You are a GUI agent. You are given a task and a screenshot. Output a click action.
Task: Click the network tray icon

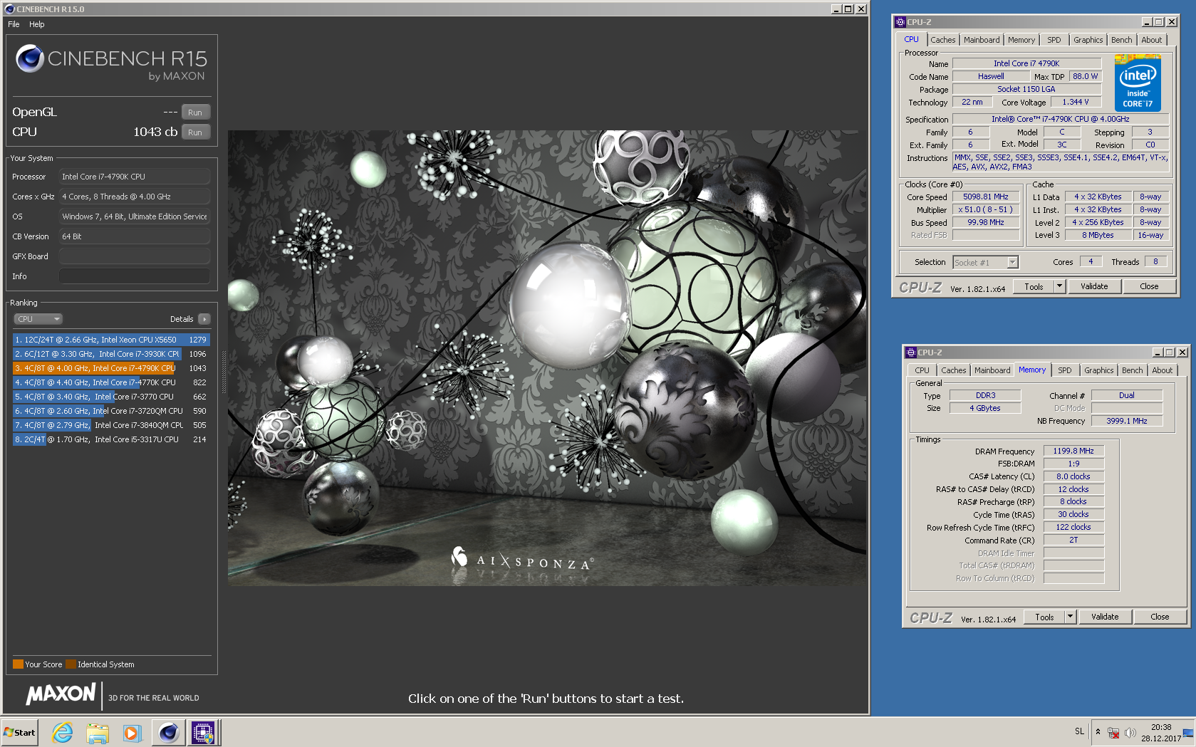[1113, 733]
